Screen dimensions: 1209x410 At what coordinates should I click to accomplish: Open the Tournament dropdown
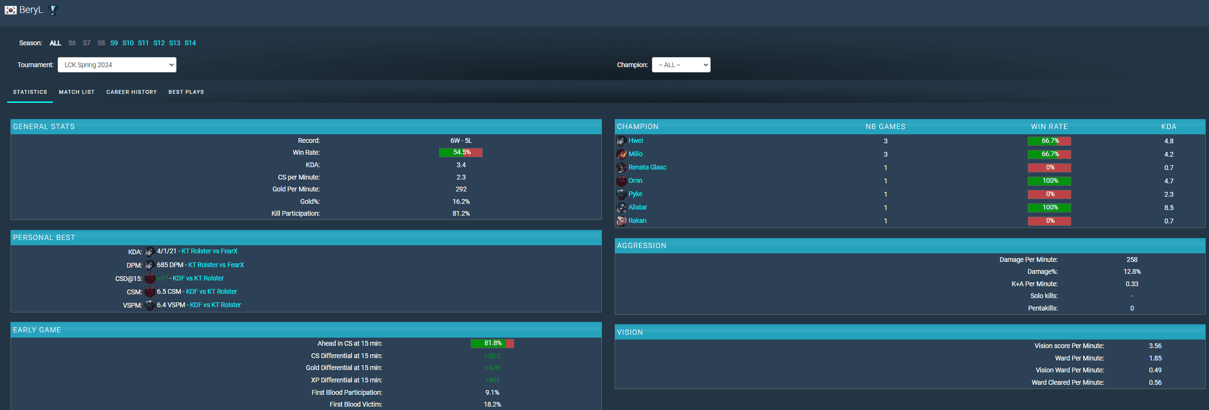coord(117,65)
